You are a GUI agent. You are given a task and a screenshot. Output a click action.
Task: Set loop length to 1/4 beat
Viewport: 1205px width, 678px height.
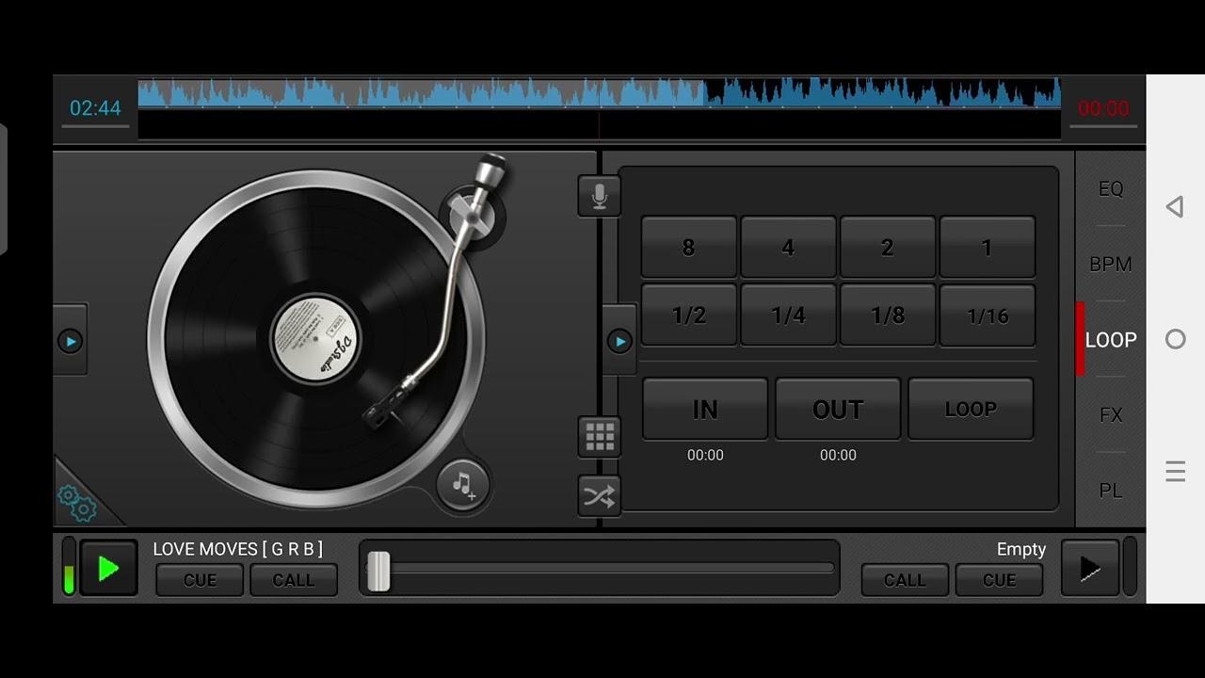(788, 315)
